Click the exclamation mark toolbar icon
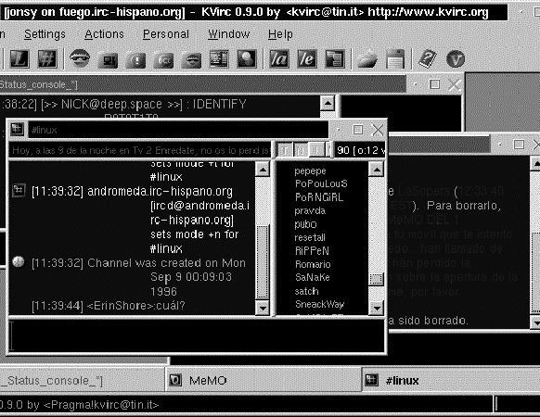Viewport: 540px width, 417px height. click(135, 59)
